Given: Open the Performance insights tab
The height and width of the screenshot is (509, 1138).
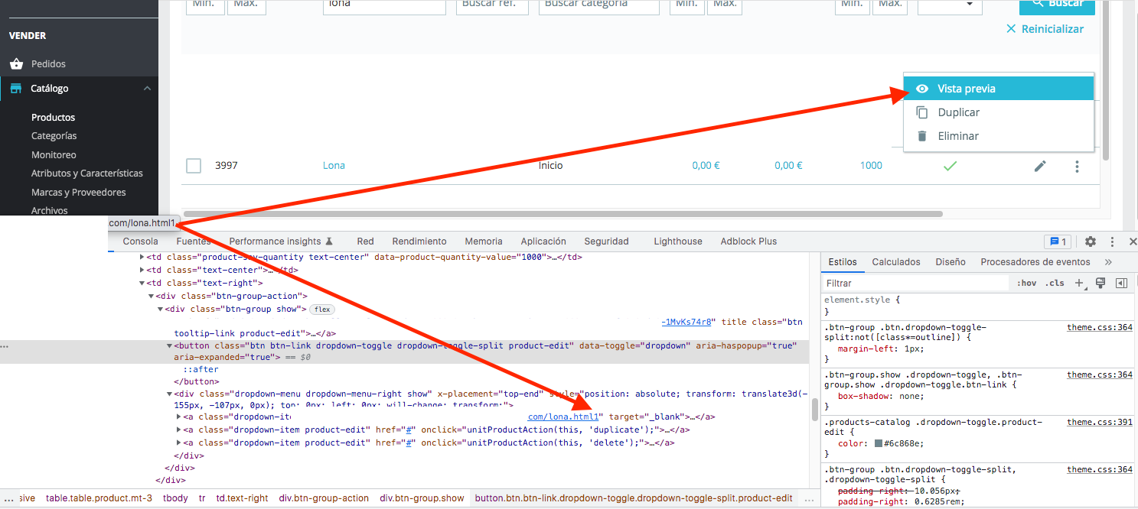Looking at the screenshot, I should [281, 242].
